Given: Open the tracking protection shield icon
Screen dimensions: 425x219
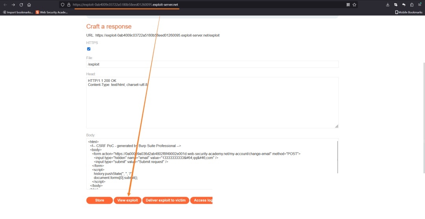Looking at the screenshot, I should [x=63, y=5].
